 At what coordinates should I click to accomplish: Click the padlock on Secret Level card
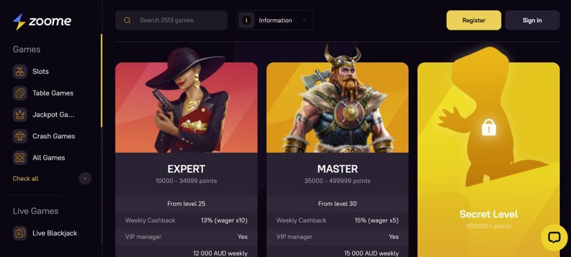[488, 127]
